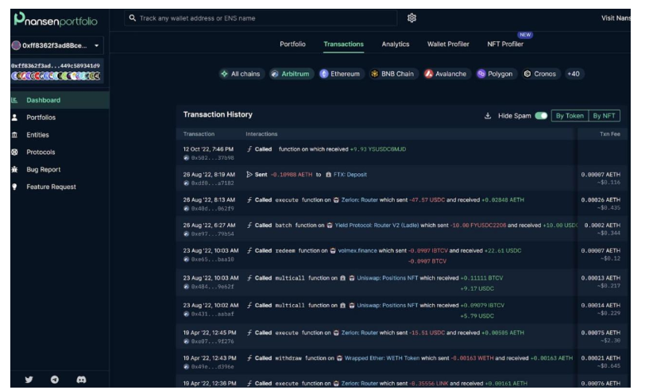Viewport: 645px width, 390px height.
Task: Click the Visit Nansen link
Action: point(616,18)
